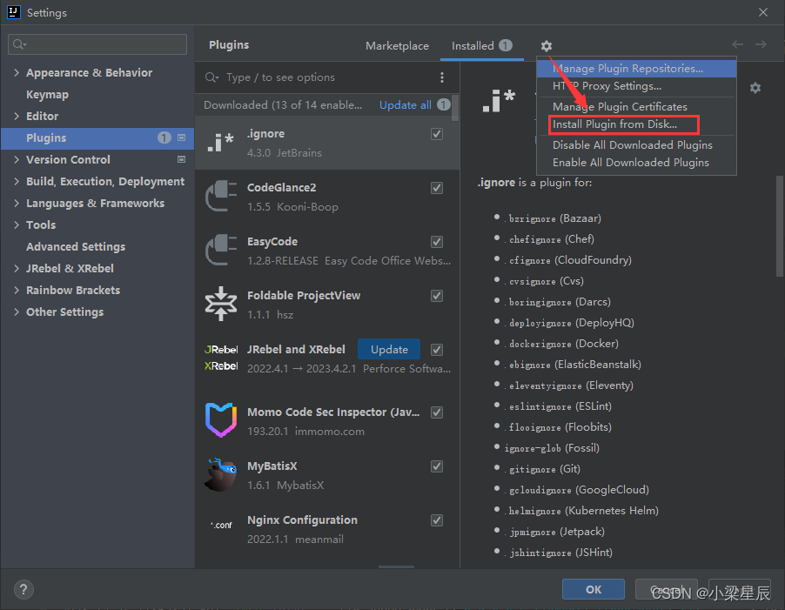
Task: Click the JRebel XRebel plugin logo
Action: point(221,358)
